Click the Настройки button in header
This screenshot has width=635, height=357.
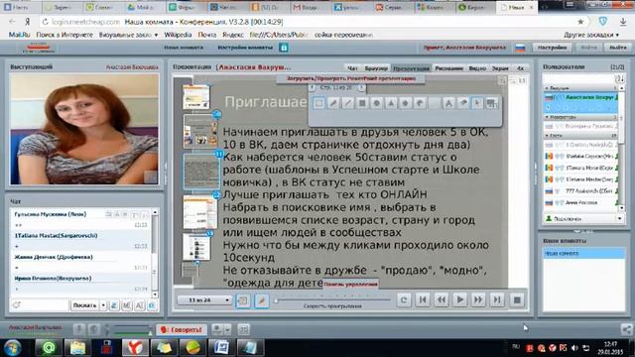(x=552, y=48)
